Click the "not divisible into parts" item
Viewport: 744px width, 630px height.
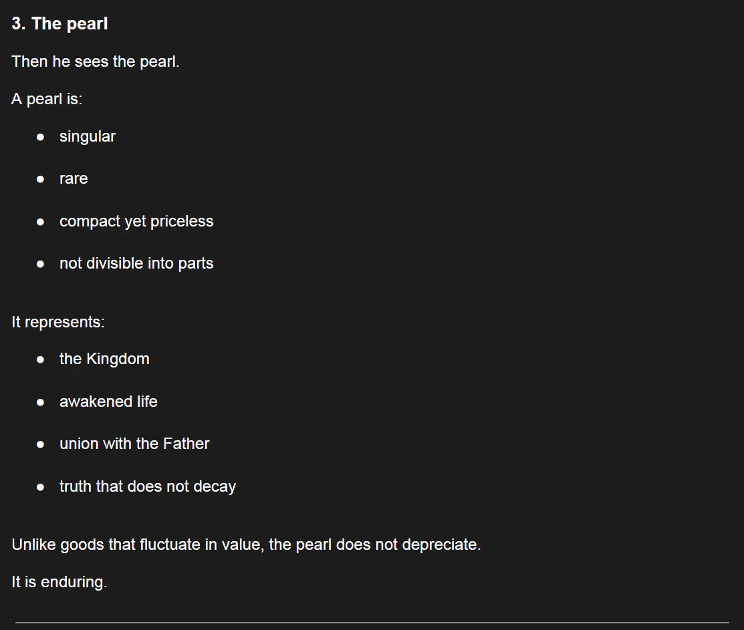tap(136, 264)
